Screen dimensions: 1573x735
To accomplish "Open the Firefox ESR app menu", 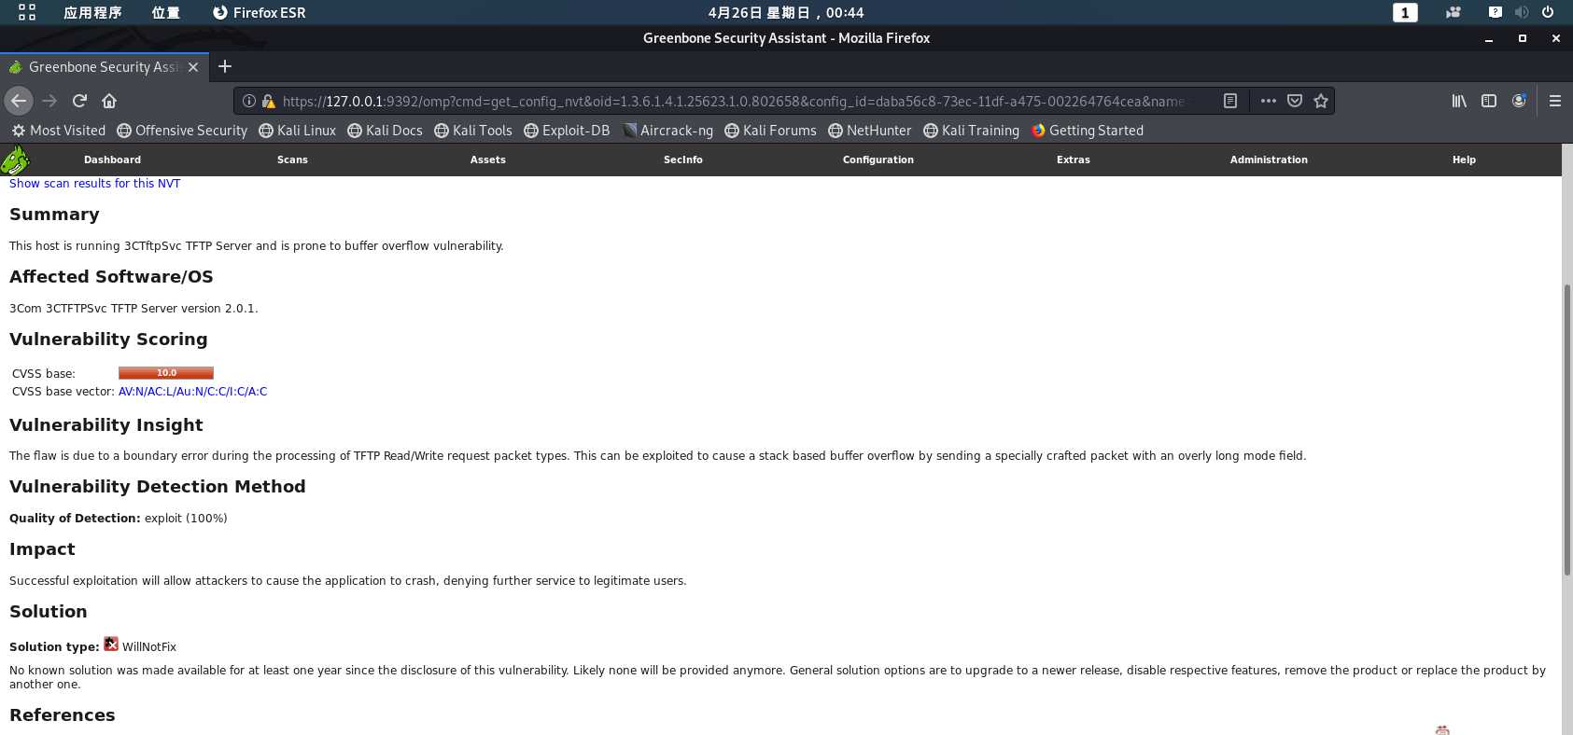I will tap(259, 12).
